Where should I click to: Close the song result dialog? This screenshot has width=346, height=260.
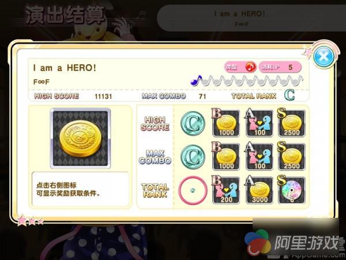(324, 57)
